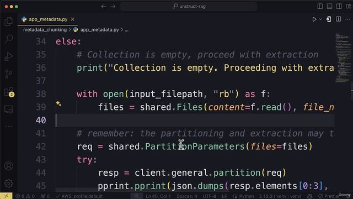353x199 pixels.
Task: Click AWS: profile:default status item
Action: coord(79,196)
